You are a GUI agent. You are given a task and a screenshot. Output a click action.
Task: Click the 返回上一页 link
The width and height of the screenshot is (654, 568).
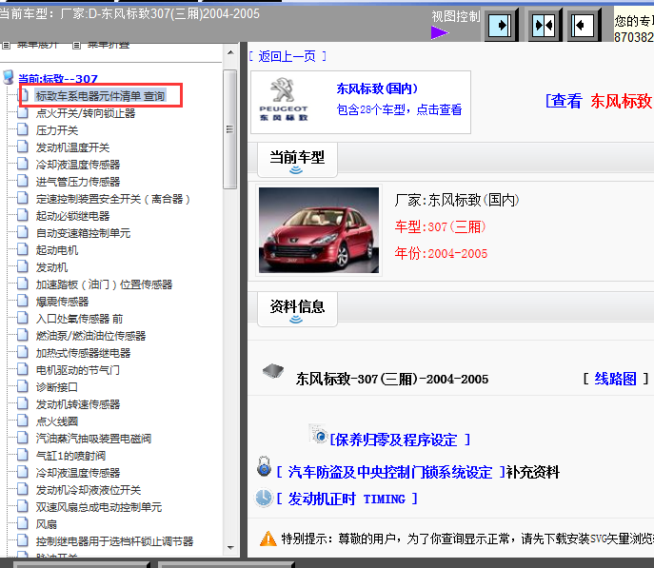click(287, 56)
